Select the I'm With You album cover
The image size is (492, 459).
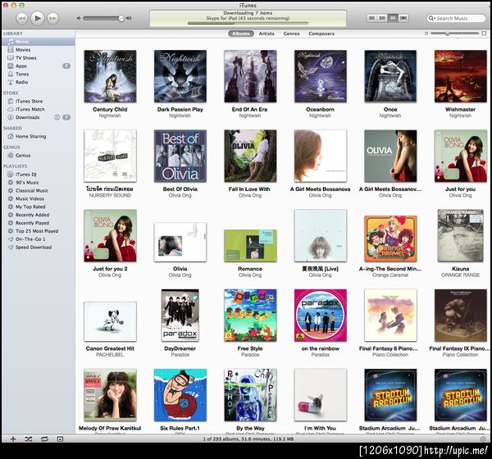(321, 395)
